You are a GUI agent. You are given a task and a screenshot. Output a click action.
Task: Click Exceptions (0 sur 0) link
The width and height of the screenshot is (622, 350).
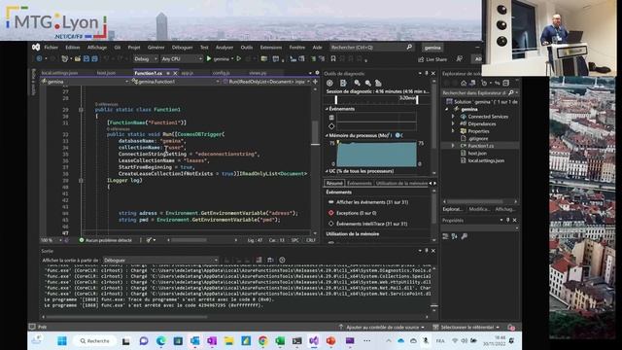357,213
